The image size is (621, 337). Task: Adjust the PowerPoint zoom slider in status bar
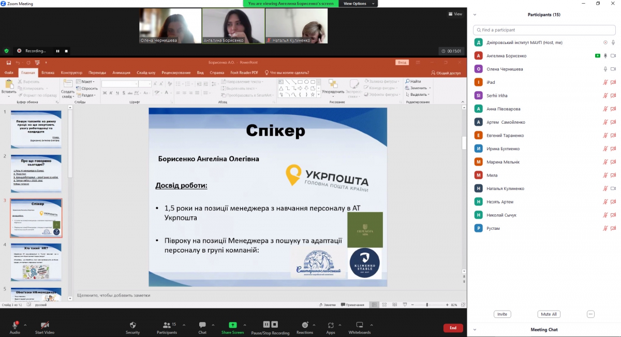click(x=427, y=305)
